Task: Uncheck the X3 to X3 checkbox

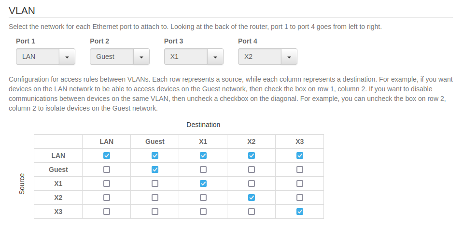Action: click(300, 212)
